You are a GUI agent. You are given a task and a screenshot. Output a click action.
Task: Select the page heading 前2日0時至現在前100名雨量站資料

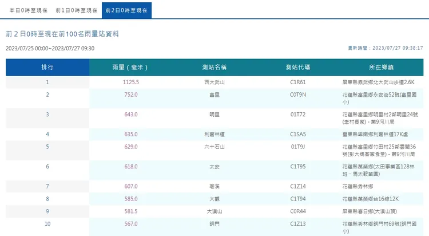(62, 34)
